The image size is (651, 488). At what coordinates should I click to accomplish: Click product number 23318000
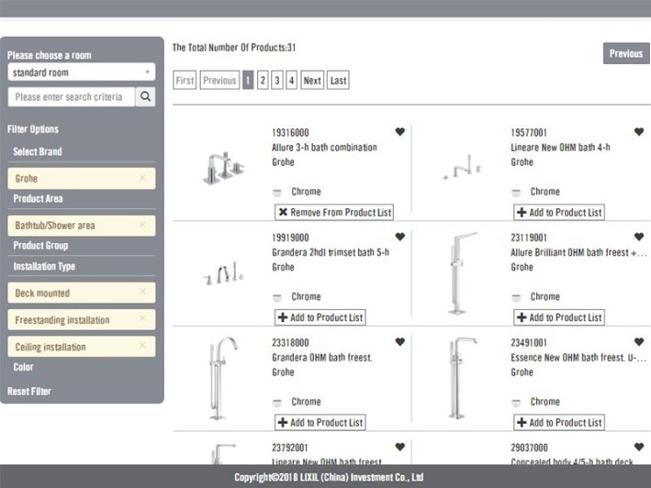coord(290,342)
